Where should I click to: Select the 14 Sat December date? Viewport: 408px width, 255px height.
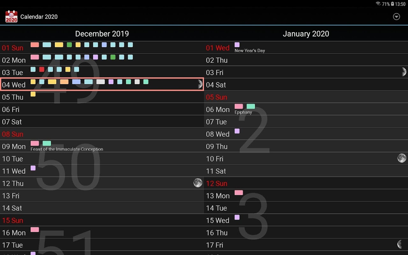coord(12,208)
